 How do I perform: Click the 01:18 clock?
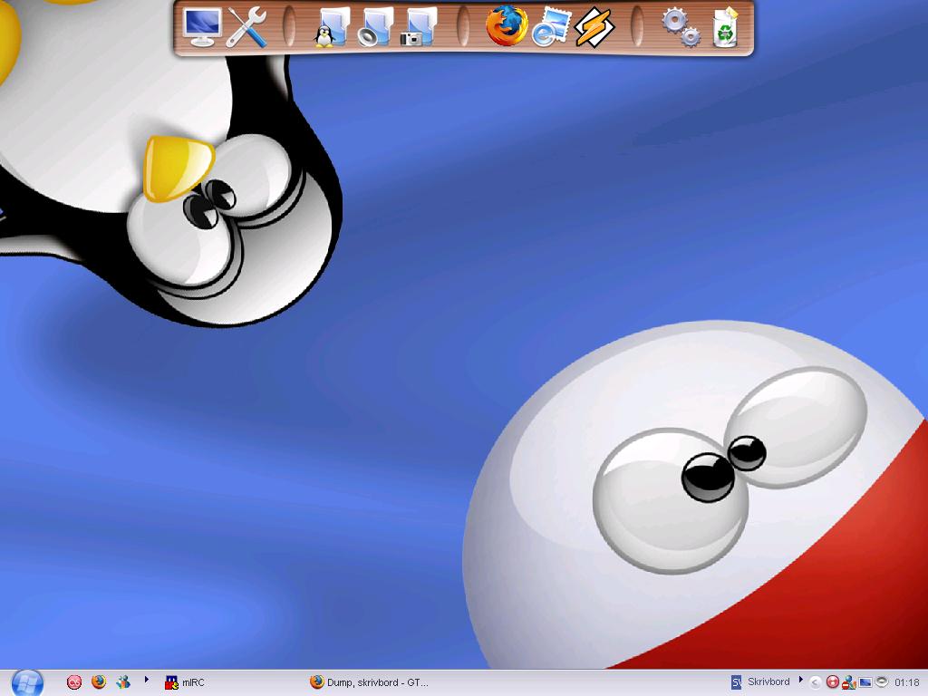[906, 682]
